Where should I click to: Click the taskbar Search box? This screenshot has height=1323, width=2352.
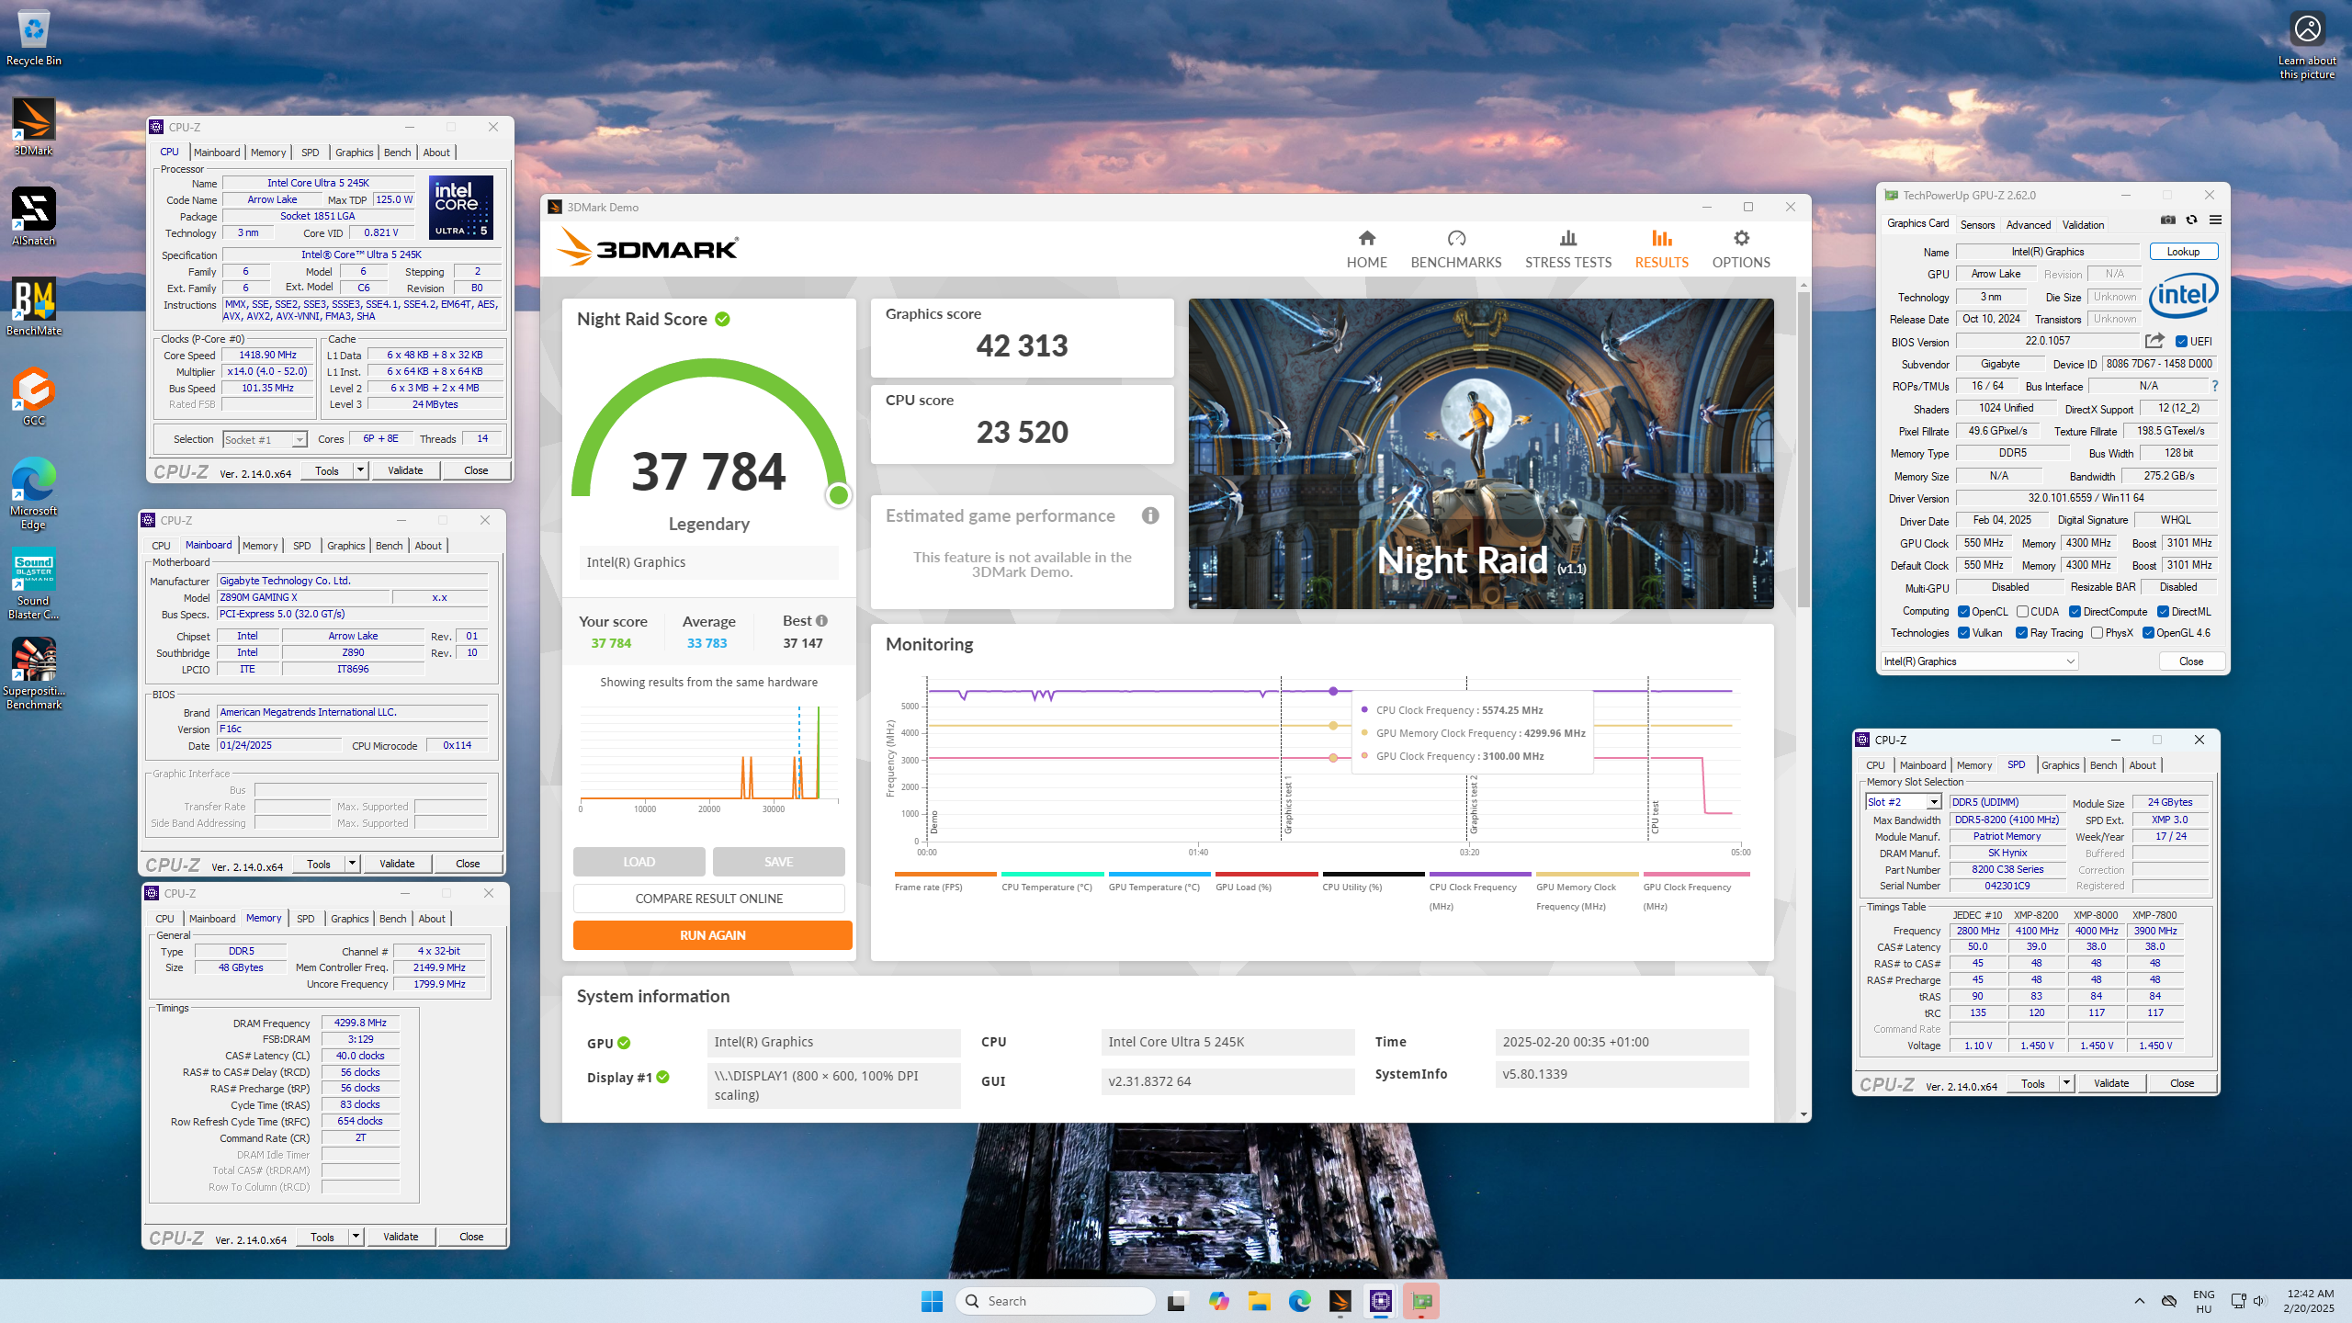(1056, 1301)
